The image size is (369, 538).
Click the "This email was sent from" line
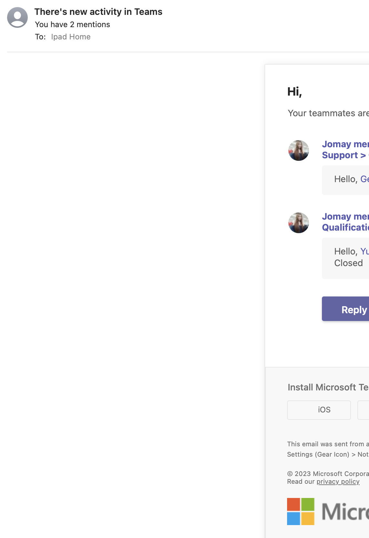[328, 444]
